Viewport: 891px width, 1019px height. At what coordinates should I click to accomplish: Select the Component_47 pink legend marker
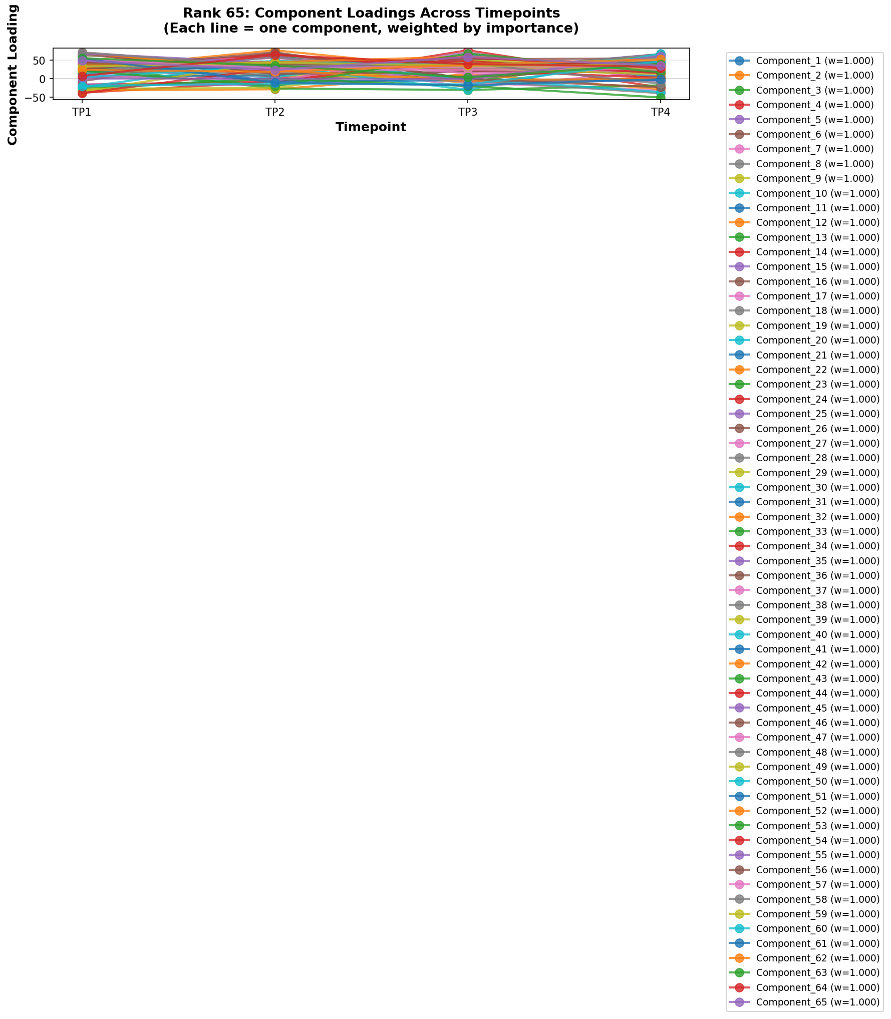tap(741, 737)
